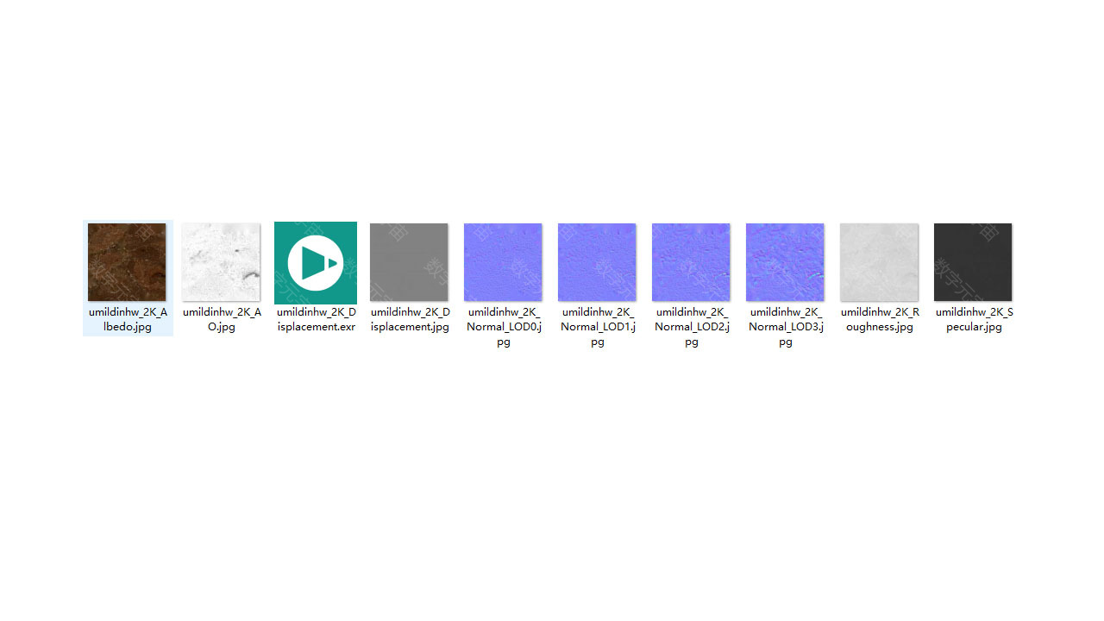Click the light gray Roughness thumbnail
This screenshot has width=1104, height=621.
[x=879, y=262]
